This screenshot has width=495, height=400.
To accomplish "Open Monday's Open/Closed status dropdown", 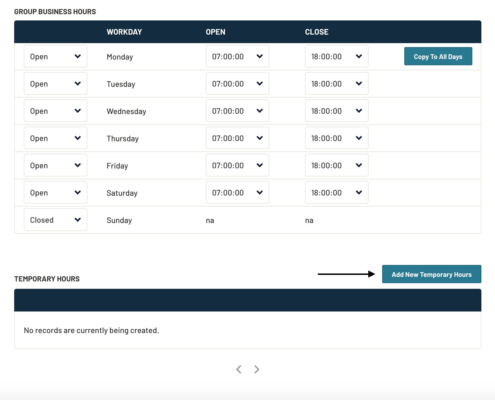I will [56, 56].
